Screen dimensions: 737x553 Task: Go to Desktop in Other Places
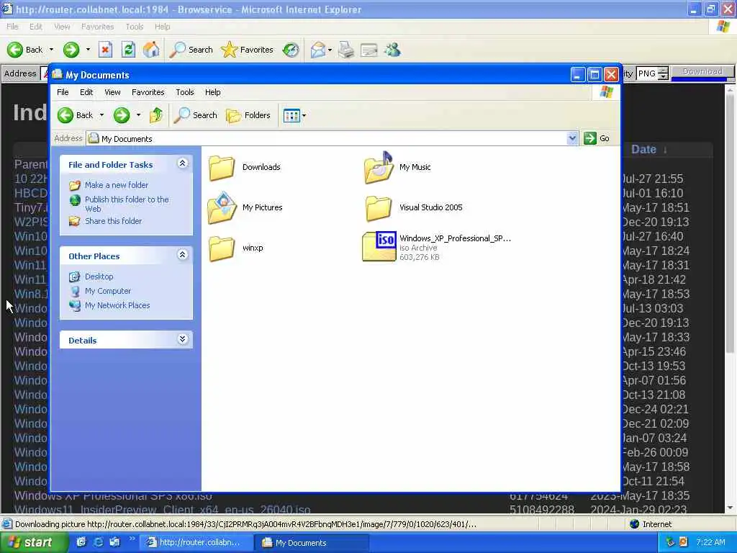point(99,276)
